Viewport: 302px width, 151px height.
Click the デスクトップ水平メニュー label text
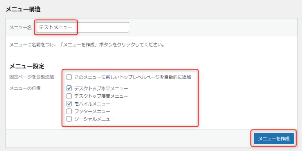(x=101, y=88)
